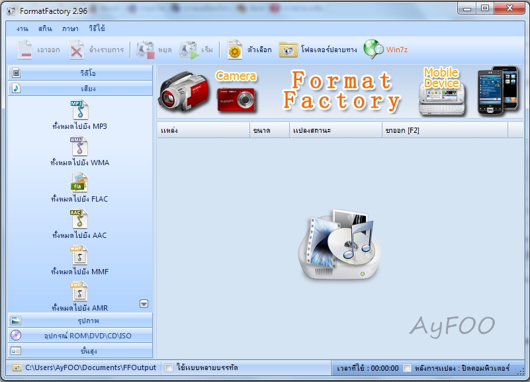Open the Skin (สกิน) menu
The height and width of the screenshot is (382, 530).
point(45,28)
